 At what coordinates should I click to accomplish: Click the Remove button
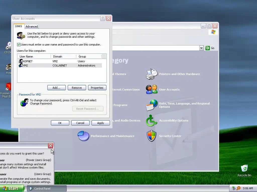coord(77,88)
